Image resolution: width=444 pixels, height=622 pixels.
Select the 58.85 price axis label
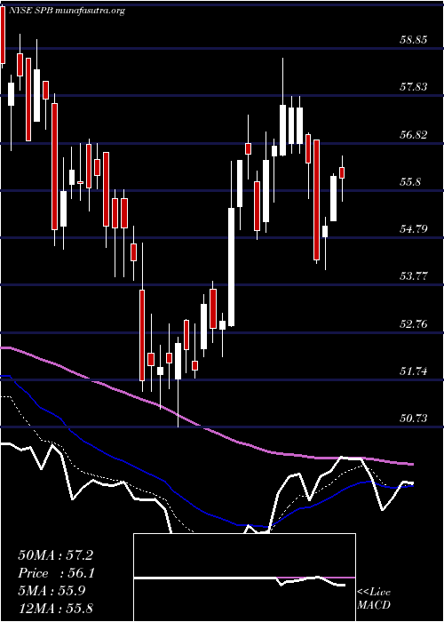click(413, 40)
